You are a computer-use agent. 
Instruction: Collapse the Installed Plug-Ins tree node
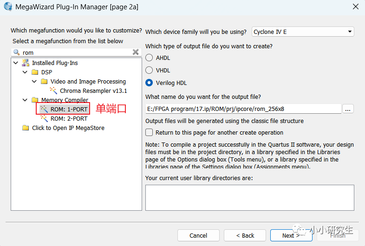[x=16, y=63]
